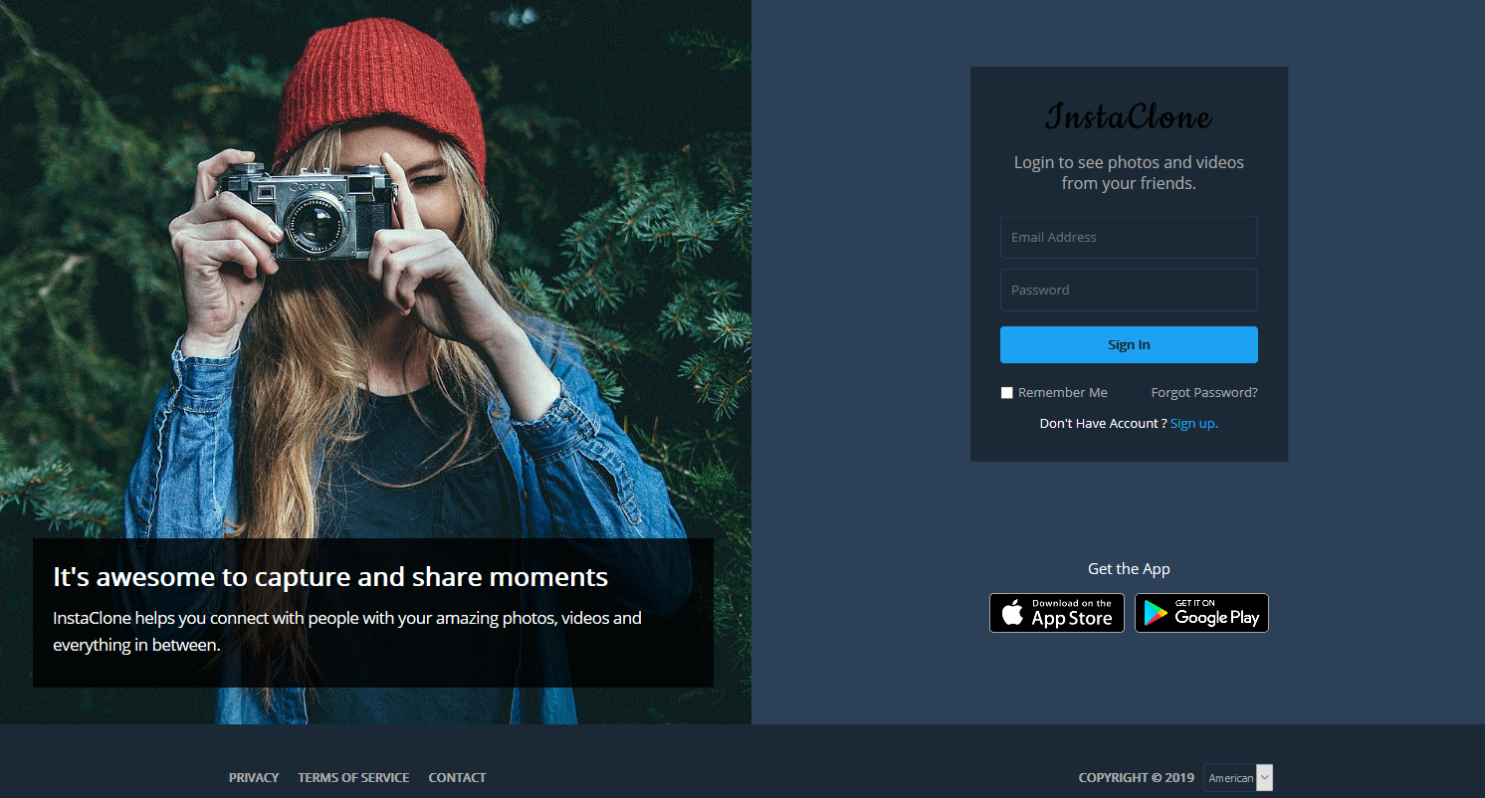Focus the Password field
This screenshot has height=798, width=1485.
1129,291
